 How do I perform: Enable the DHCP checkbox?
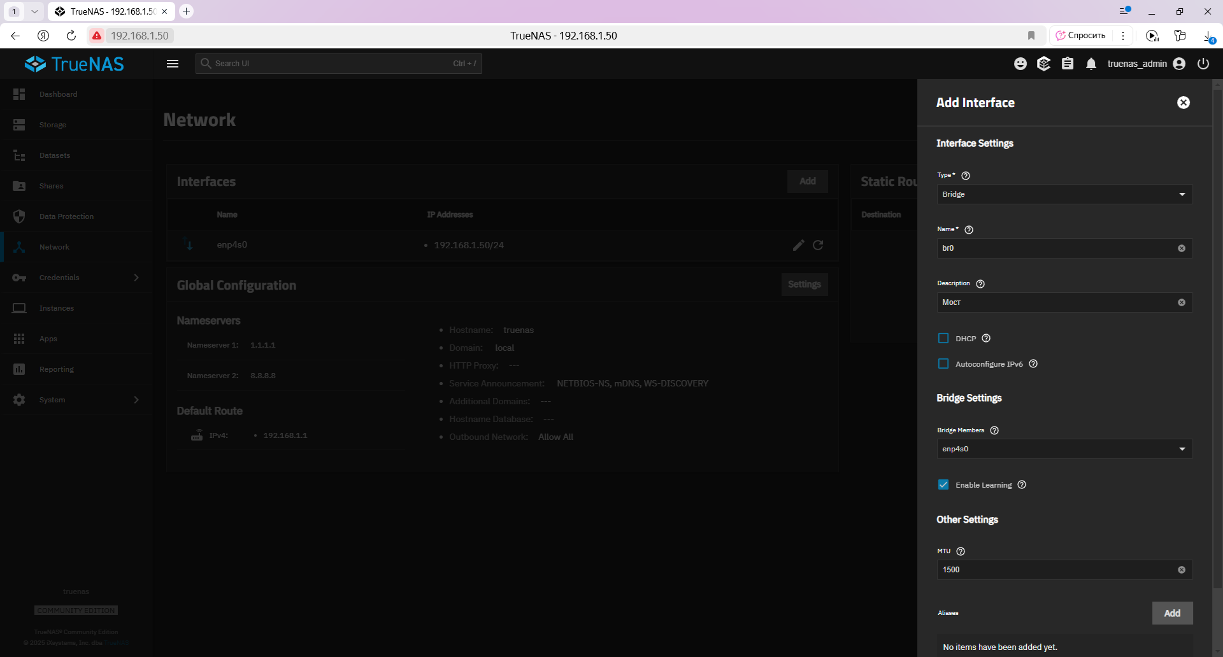tap(943, 338)
